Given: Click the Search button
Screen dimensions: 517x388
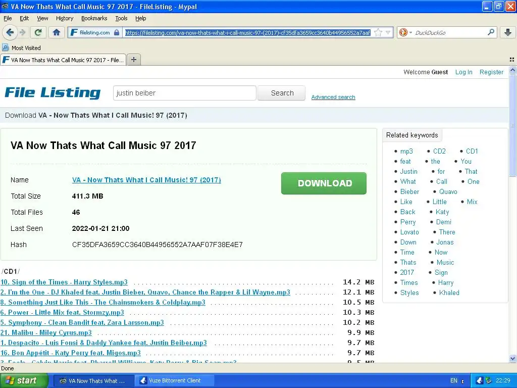Looking at the screenshot, I should coord(282,93).
